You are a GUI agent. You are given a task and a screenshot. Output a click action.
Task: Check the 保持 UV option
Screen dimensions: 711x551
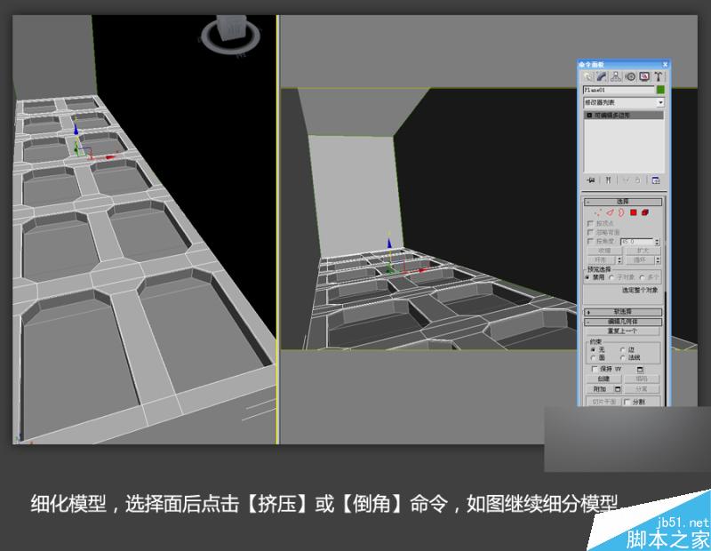pos(594,369)
